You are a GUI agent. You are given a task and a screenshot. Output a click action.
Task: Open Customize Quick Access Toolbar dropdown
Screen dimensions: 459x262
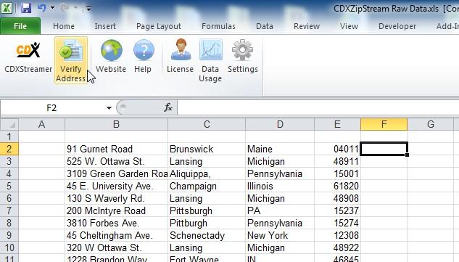tap(88, 8)
